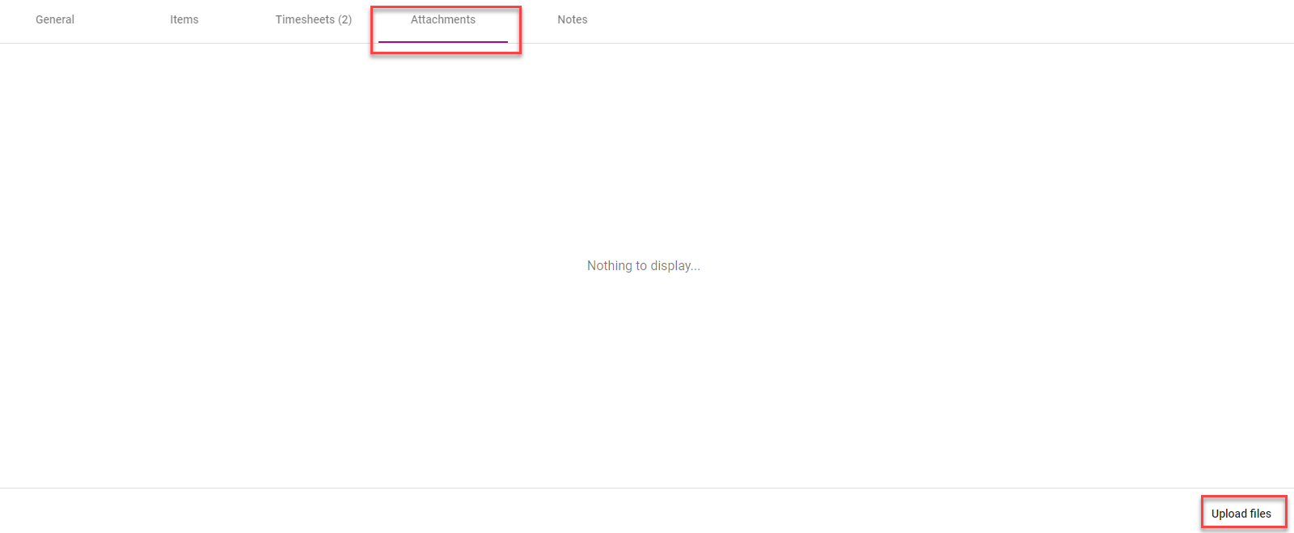Click the word 'files' in Upload button
1294x533 pixels.
tap(1261, 514)
